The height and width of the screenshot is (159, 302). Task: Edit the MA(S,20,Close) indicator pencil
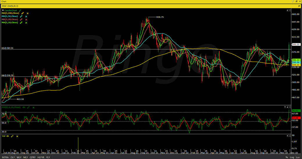22,20
